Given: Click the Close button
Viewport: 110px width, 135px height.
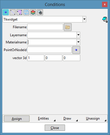Looking at the screenshot, I should [55, 128].
